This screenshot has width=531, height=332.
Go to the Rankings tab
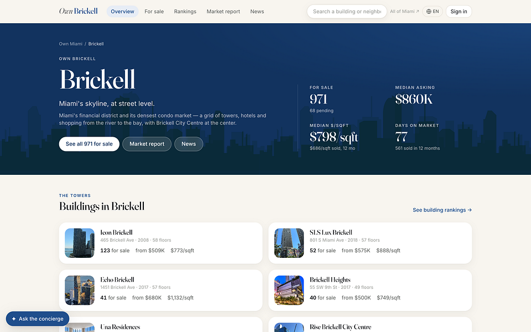click(185, 12)
